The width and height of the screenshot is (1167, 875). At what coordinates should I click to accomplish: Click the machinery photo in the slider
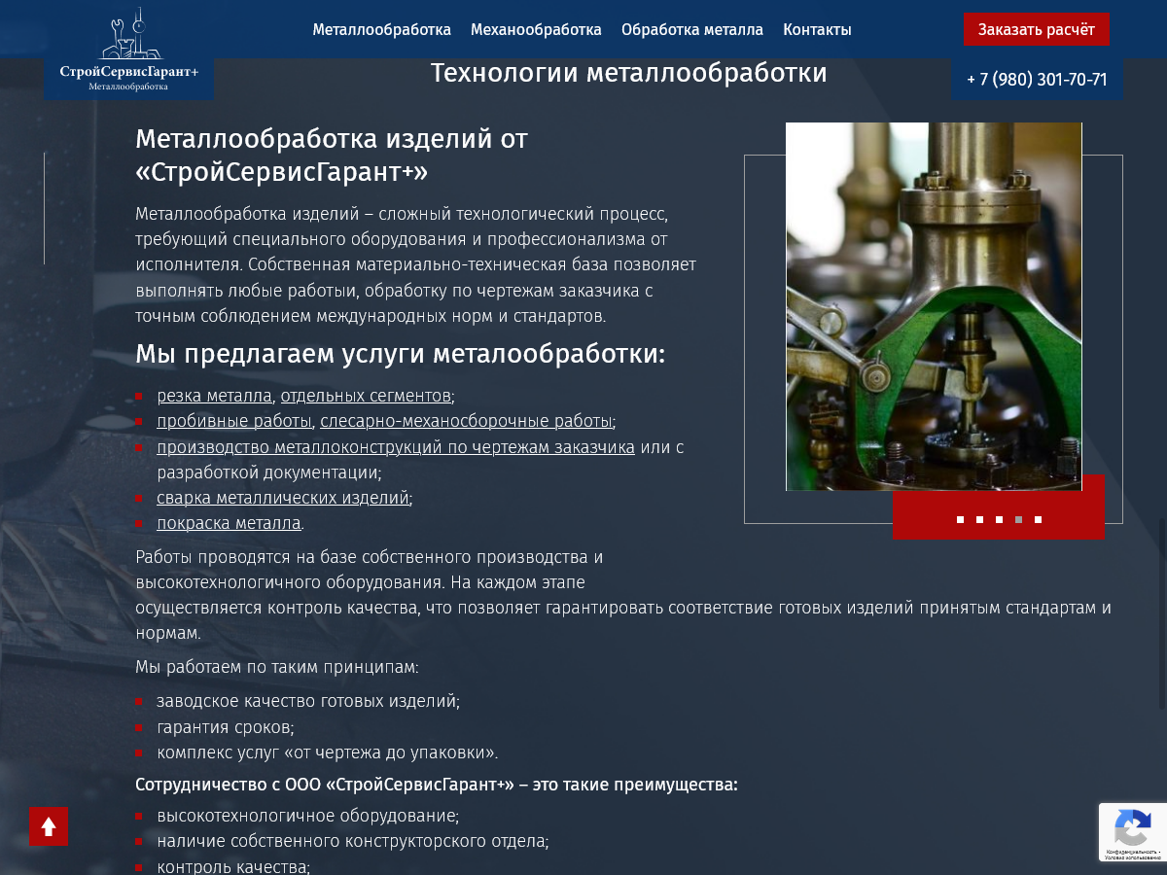[x=934, y=306]
